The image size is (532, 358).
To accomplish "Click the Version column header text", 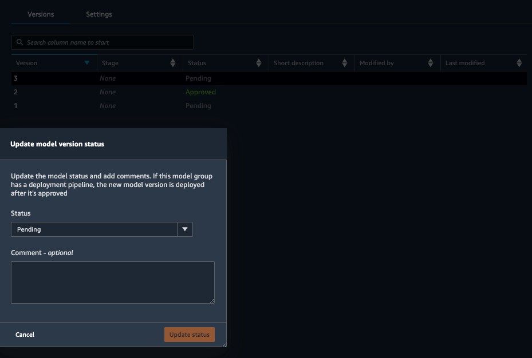I will 26,63.
